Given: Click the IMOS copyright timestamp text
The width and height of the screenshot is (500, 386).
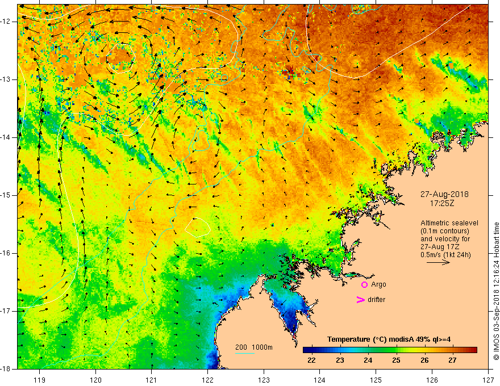Looking at the screenshot, I should pos(496,291).
